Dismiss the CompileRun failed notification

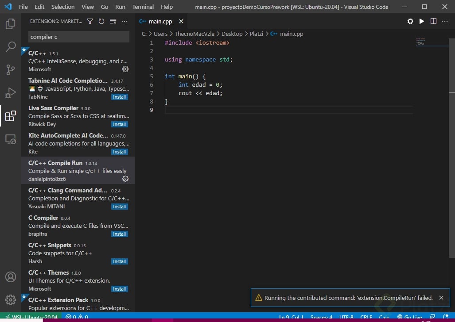pos(441,298)
